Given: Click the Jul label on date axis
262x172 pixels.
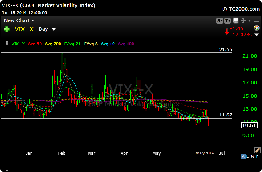Looking at the screenshot, I should [222, 153].
